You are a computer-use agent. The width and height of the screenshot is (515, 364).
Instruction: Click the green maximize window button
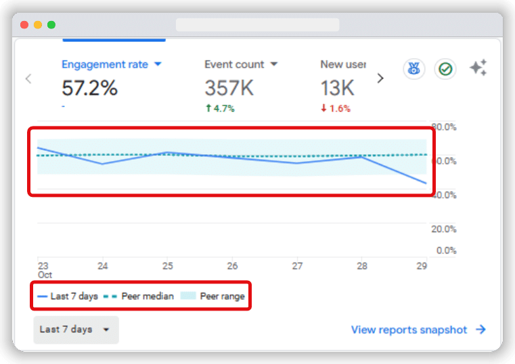[x=51, y=24]
